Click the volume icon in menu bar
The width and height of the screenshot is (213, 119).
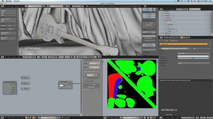(x=195, y=1)
